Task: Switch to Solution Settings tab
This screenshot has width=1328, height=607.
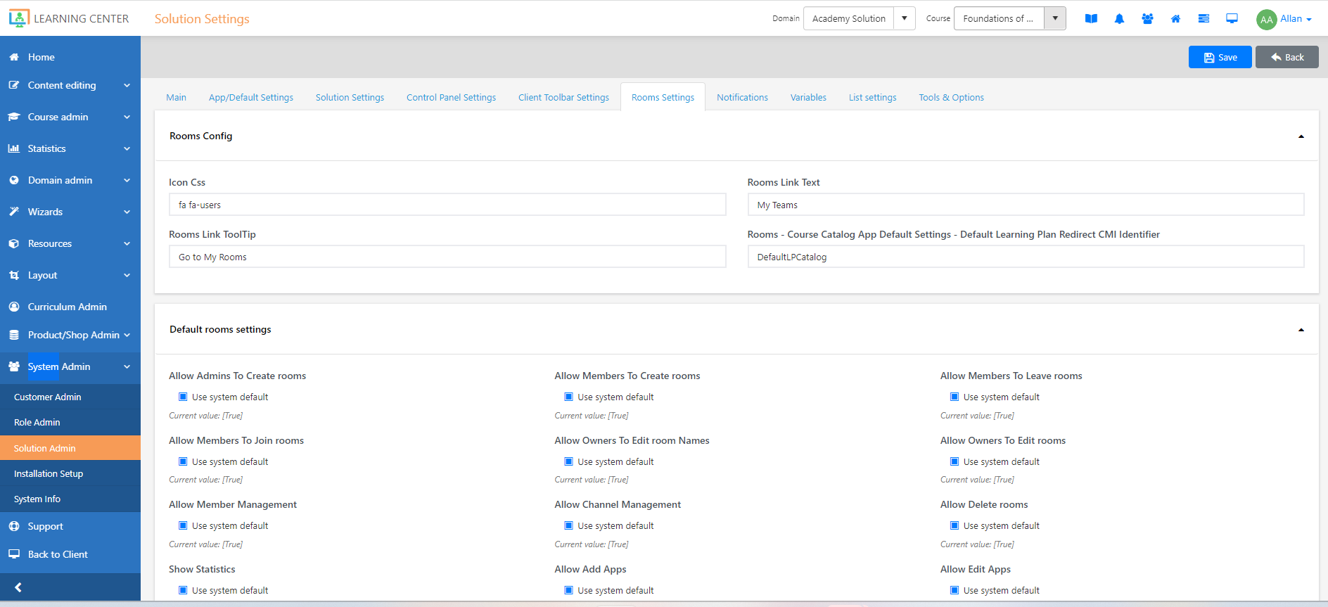Action: 350,98
